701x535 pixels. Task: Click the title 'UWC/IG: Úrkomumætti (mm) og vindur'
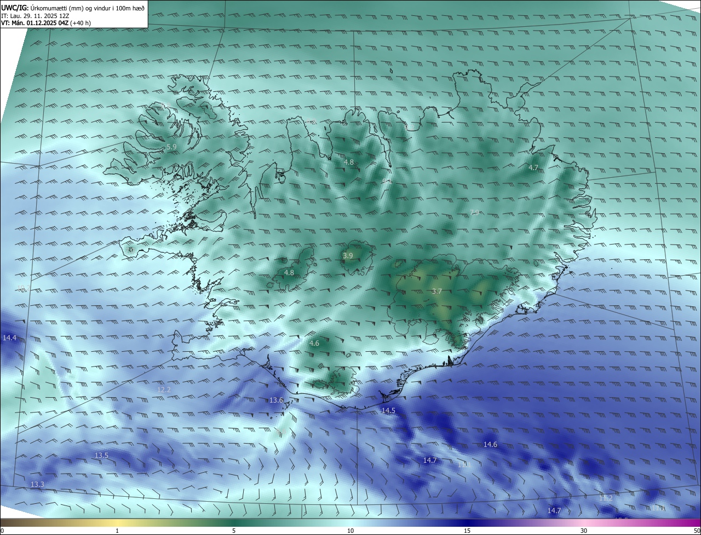(73, 8)
